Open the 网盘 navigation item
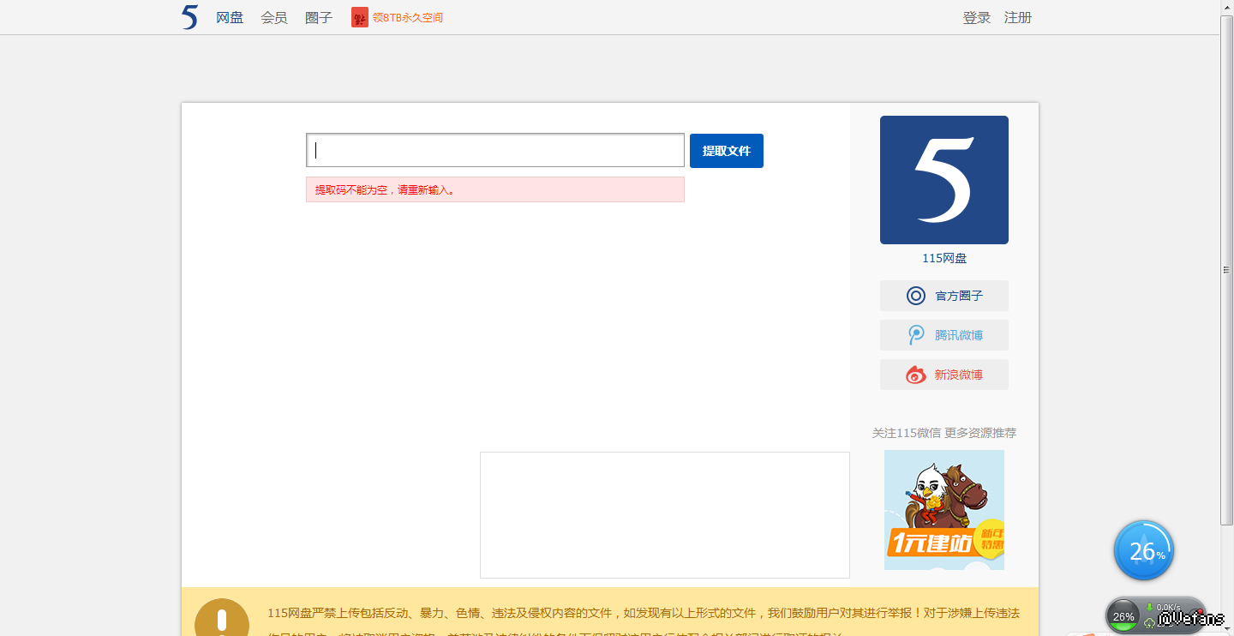The height and width of the screenshot is (636, 1234). 230,17
